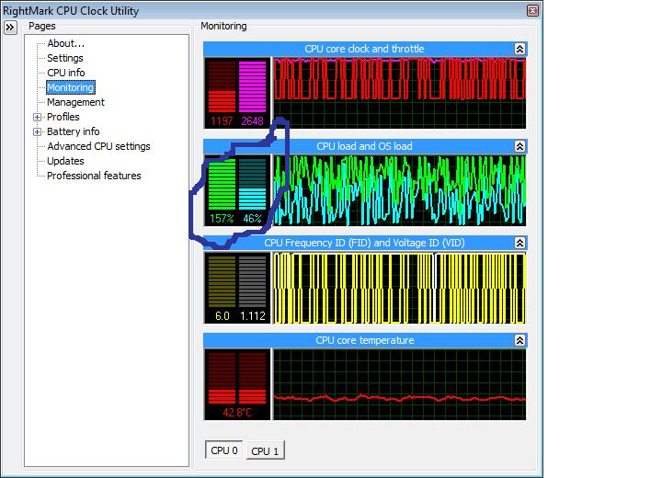
Task: Select the Profiles tree item
Action: click(63, 117)
